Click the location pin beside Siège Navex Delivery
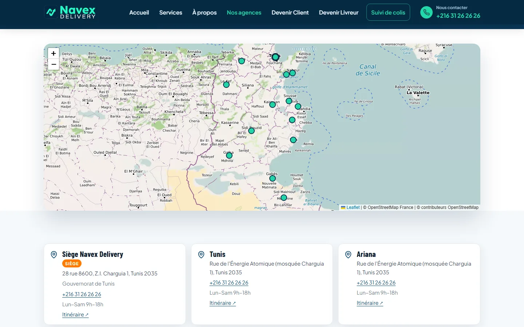Image resolution: width=524 pixels, height=327 pixels. tap(54, 255)
